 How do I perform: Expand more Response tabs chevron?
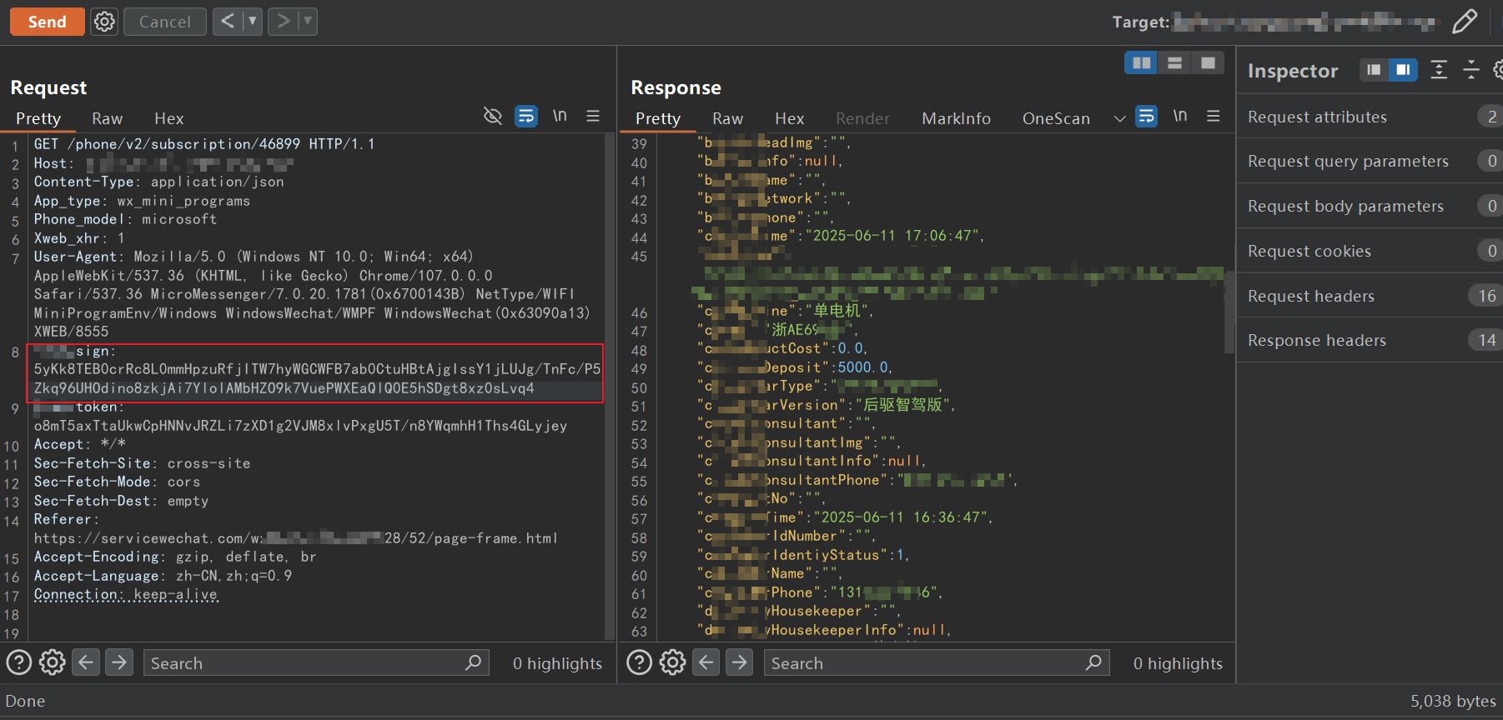(1119, 118)
